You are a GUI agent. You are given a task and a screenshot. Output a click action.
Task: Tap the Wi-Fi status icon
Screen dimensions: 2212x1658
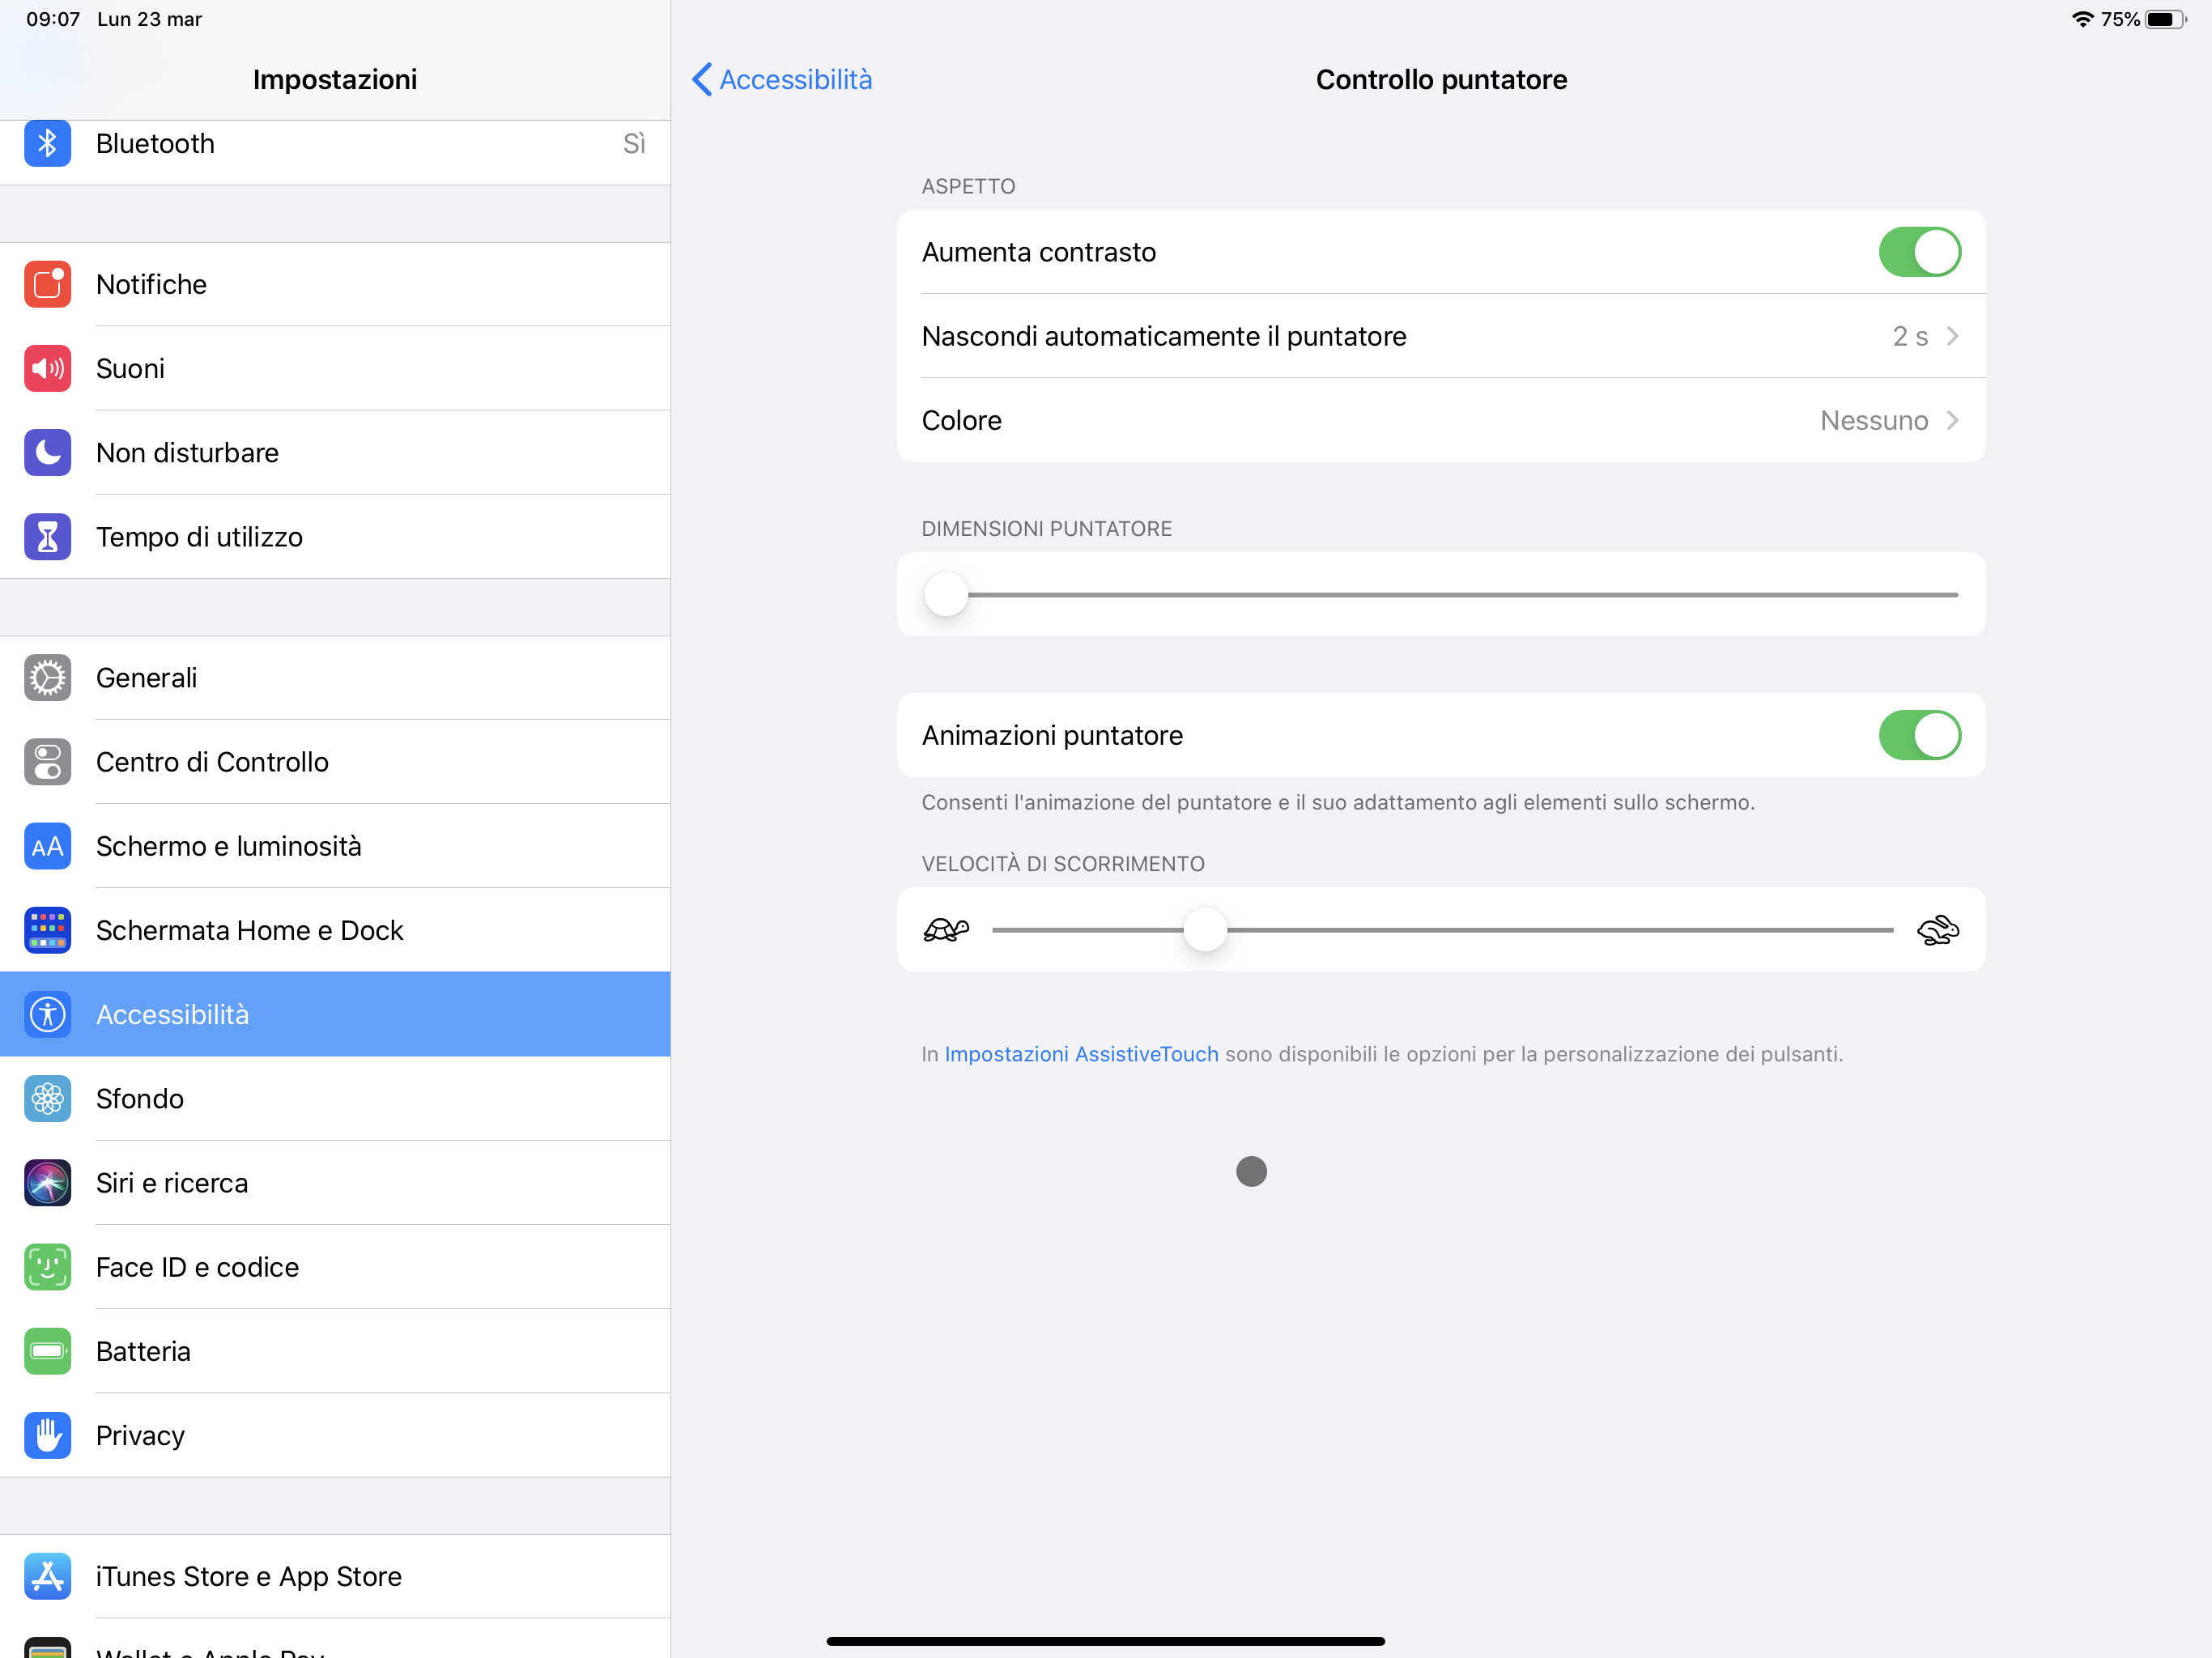coord(2082,19)
